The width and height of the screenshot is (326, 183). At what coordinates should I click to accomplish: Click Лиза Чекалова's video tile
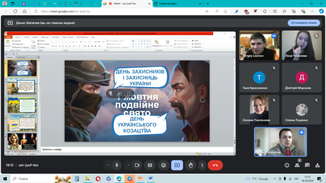(302, 45)
